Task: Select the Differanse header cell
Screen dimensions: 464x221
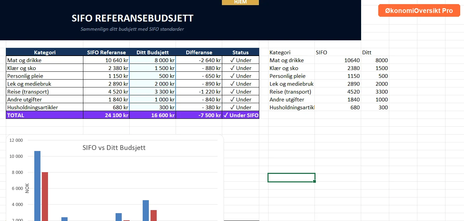Action: pyautogui.click(x=199, y=52)
